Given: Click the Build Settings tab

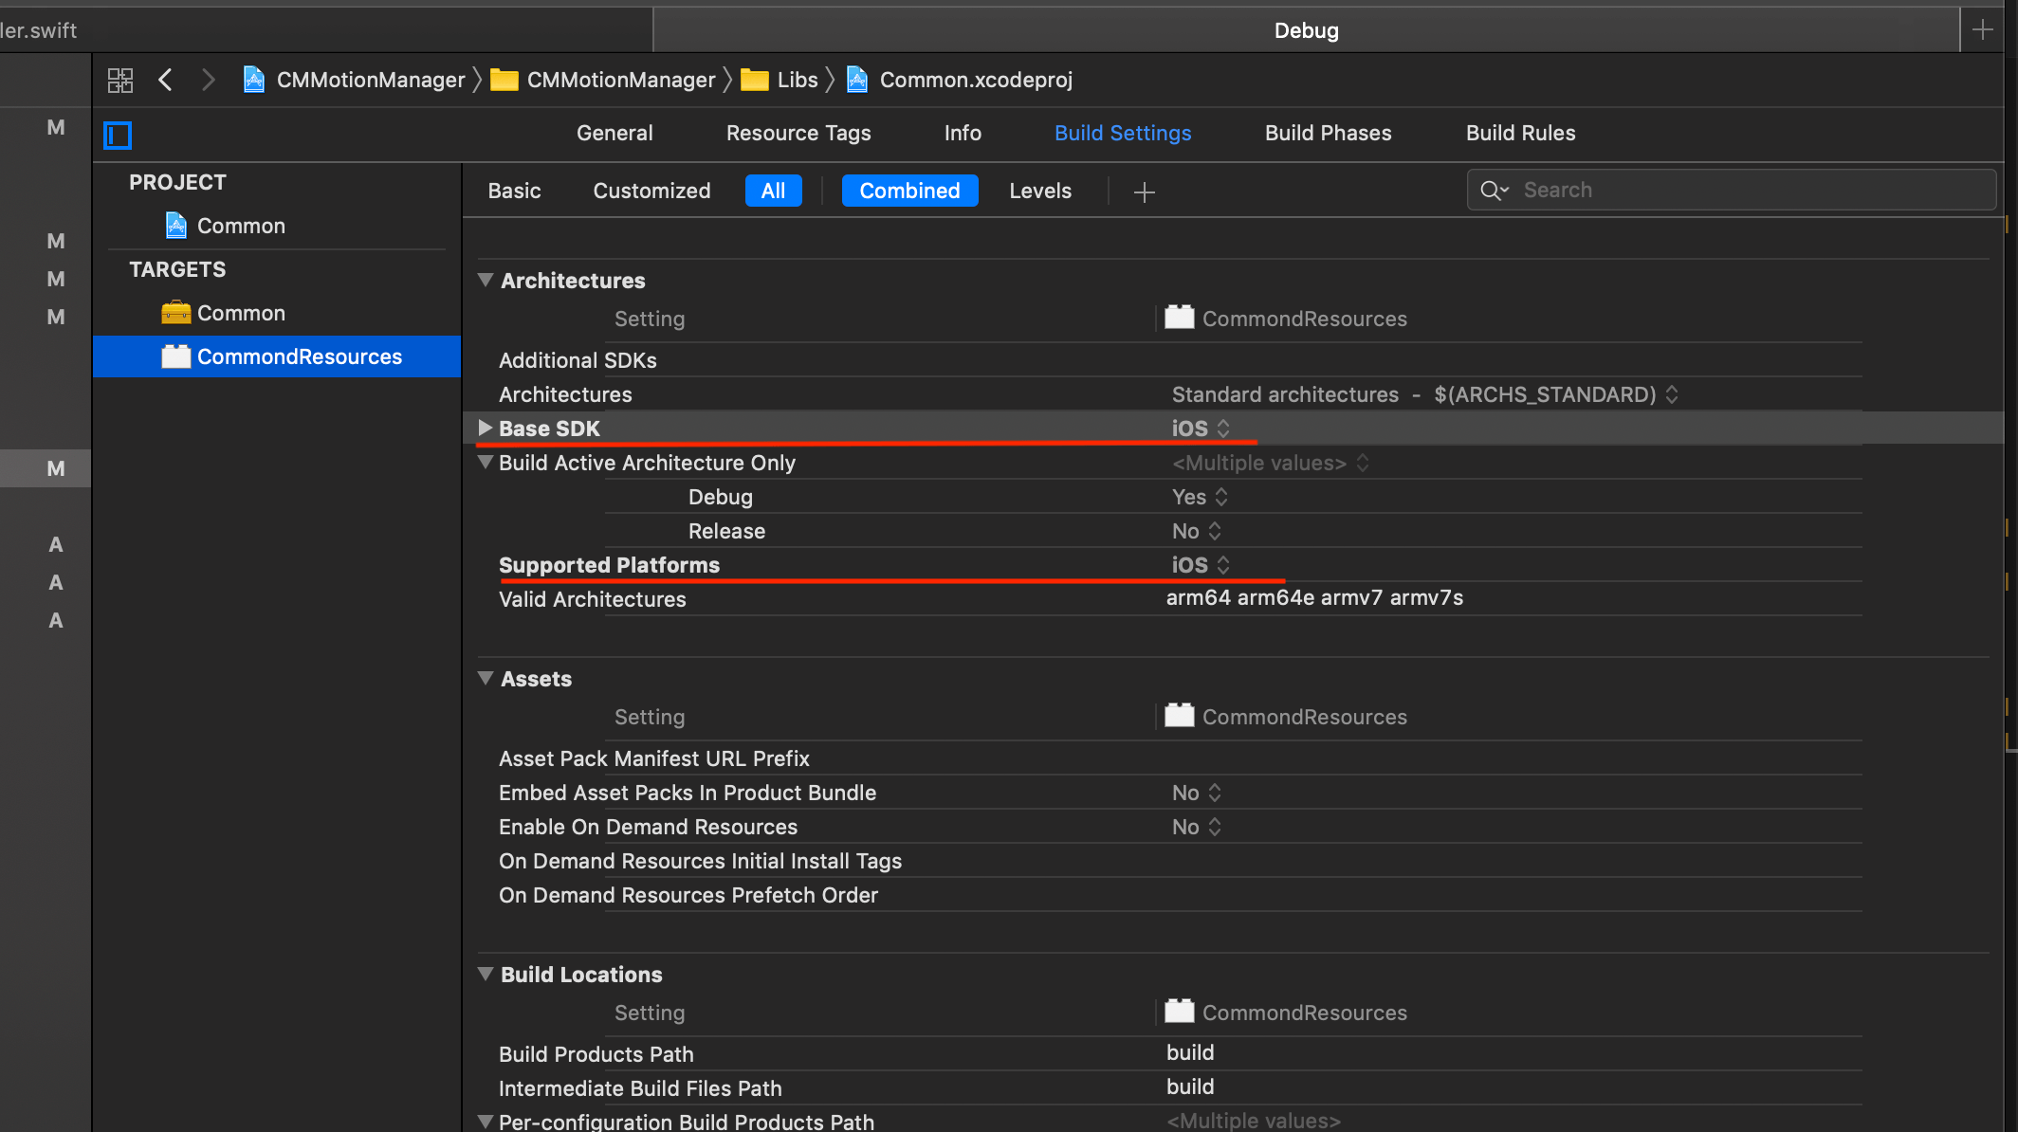Looking at the screenshot, I should click(x=1123, y=133).
